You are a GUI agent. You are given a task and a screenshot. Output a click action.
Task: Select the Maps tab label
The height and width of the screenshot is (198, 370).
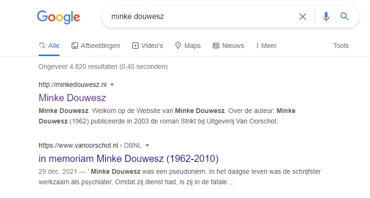(x=192, y=46)
